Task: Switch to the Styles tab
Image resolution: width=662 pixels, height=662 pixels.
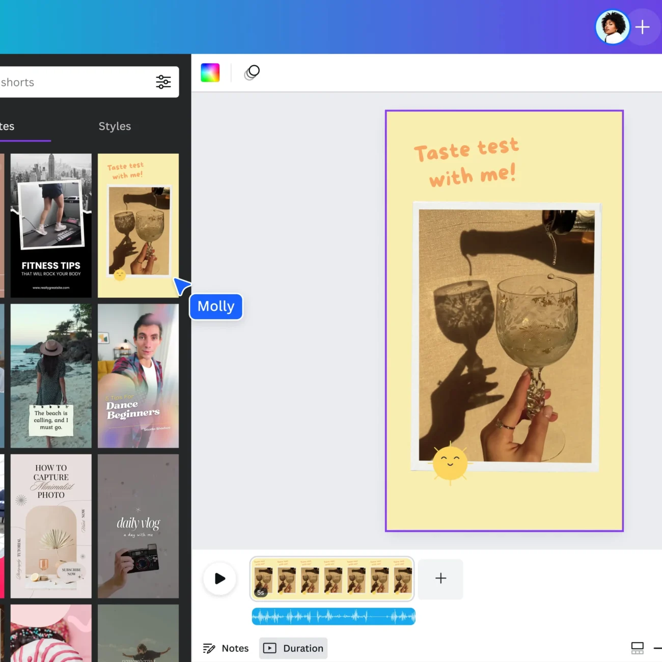Action: (x=115, y=126)
